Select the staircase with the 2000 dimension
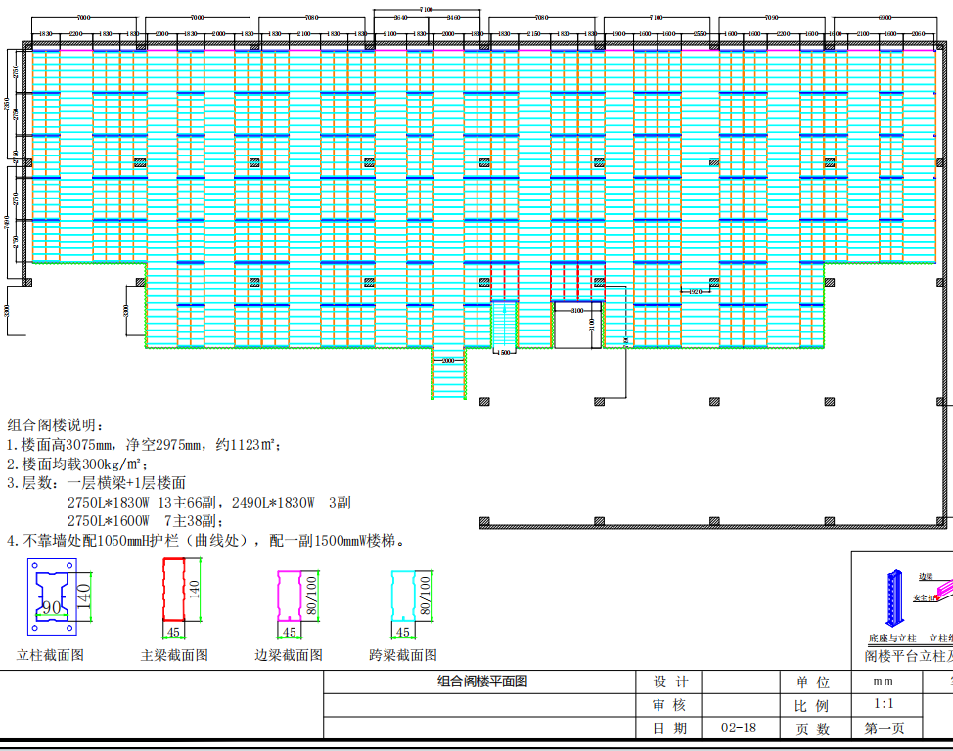This screenshot has height=751, width=953. coord(448,375)
